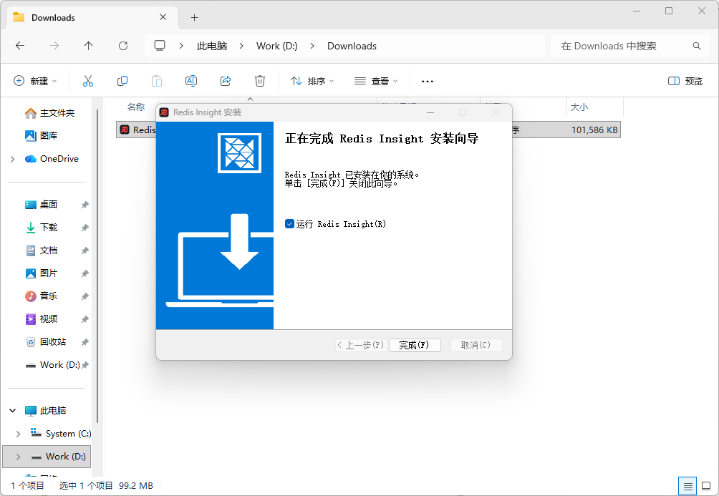
Task: Select the Downloads window tab
Action: (92, 17)
